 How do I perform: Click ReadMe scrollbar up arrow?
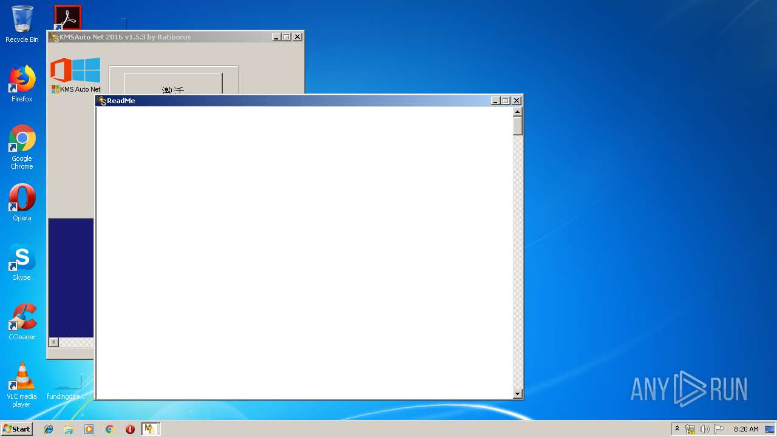[518, 112]
